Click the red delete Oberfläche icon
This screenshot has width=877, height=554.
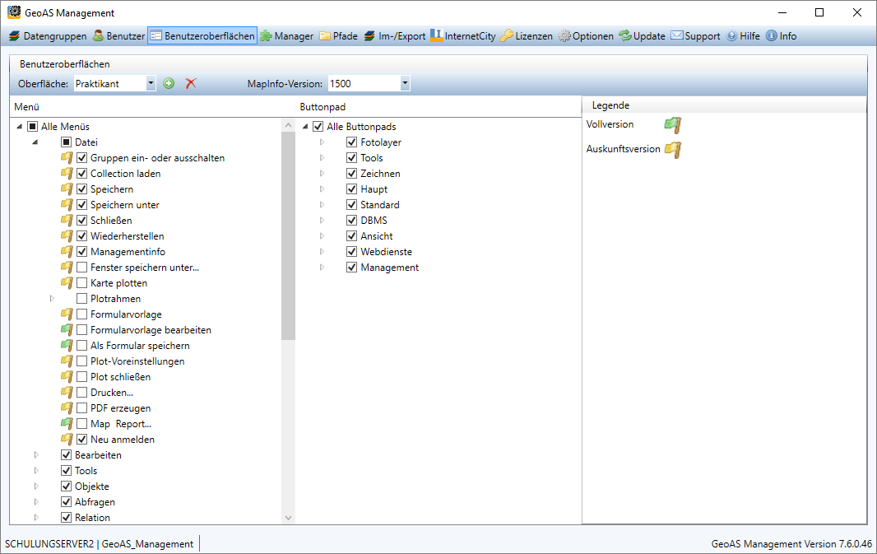191,83
